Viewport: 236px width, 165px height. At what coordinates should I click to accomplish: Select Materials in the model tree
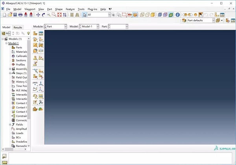(21, 52)
